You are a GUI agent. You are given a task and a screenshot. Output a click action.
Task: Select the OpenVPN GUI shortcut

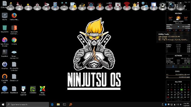tap(5, 78)
